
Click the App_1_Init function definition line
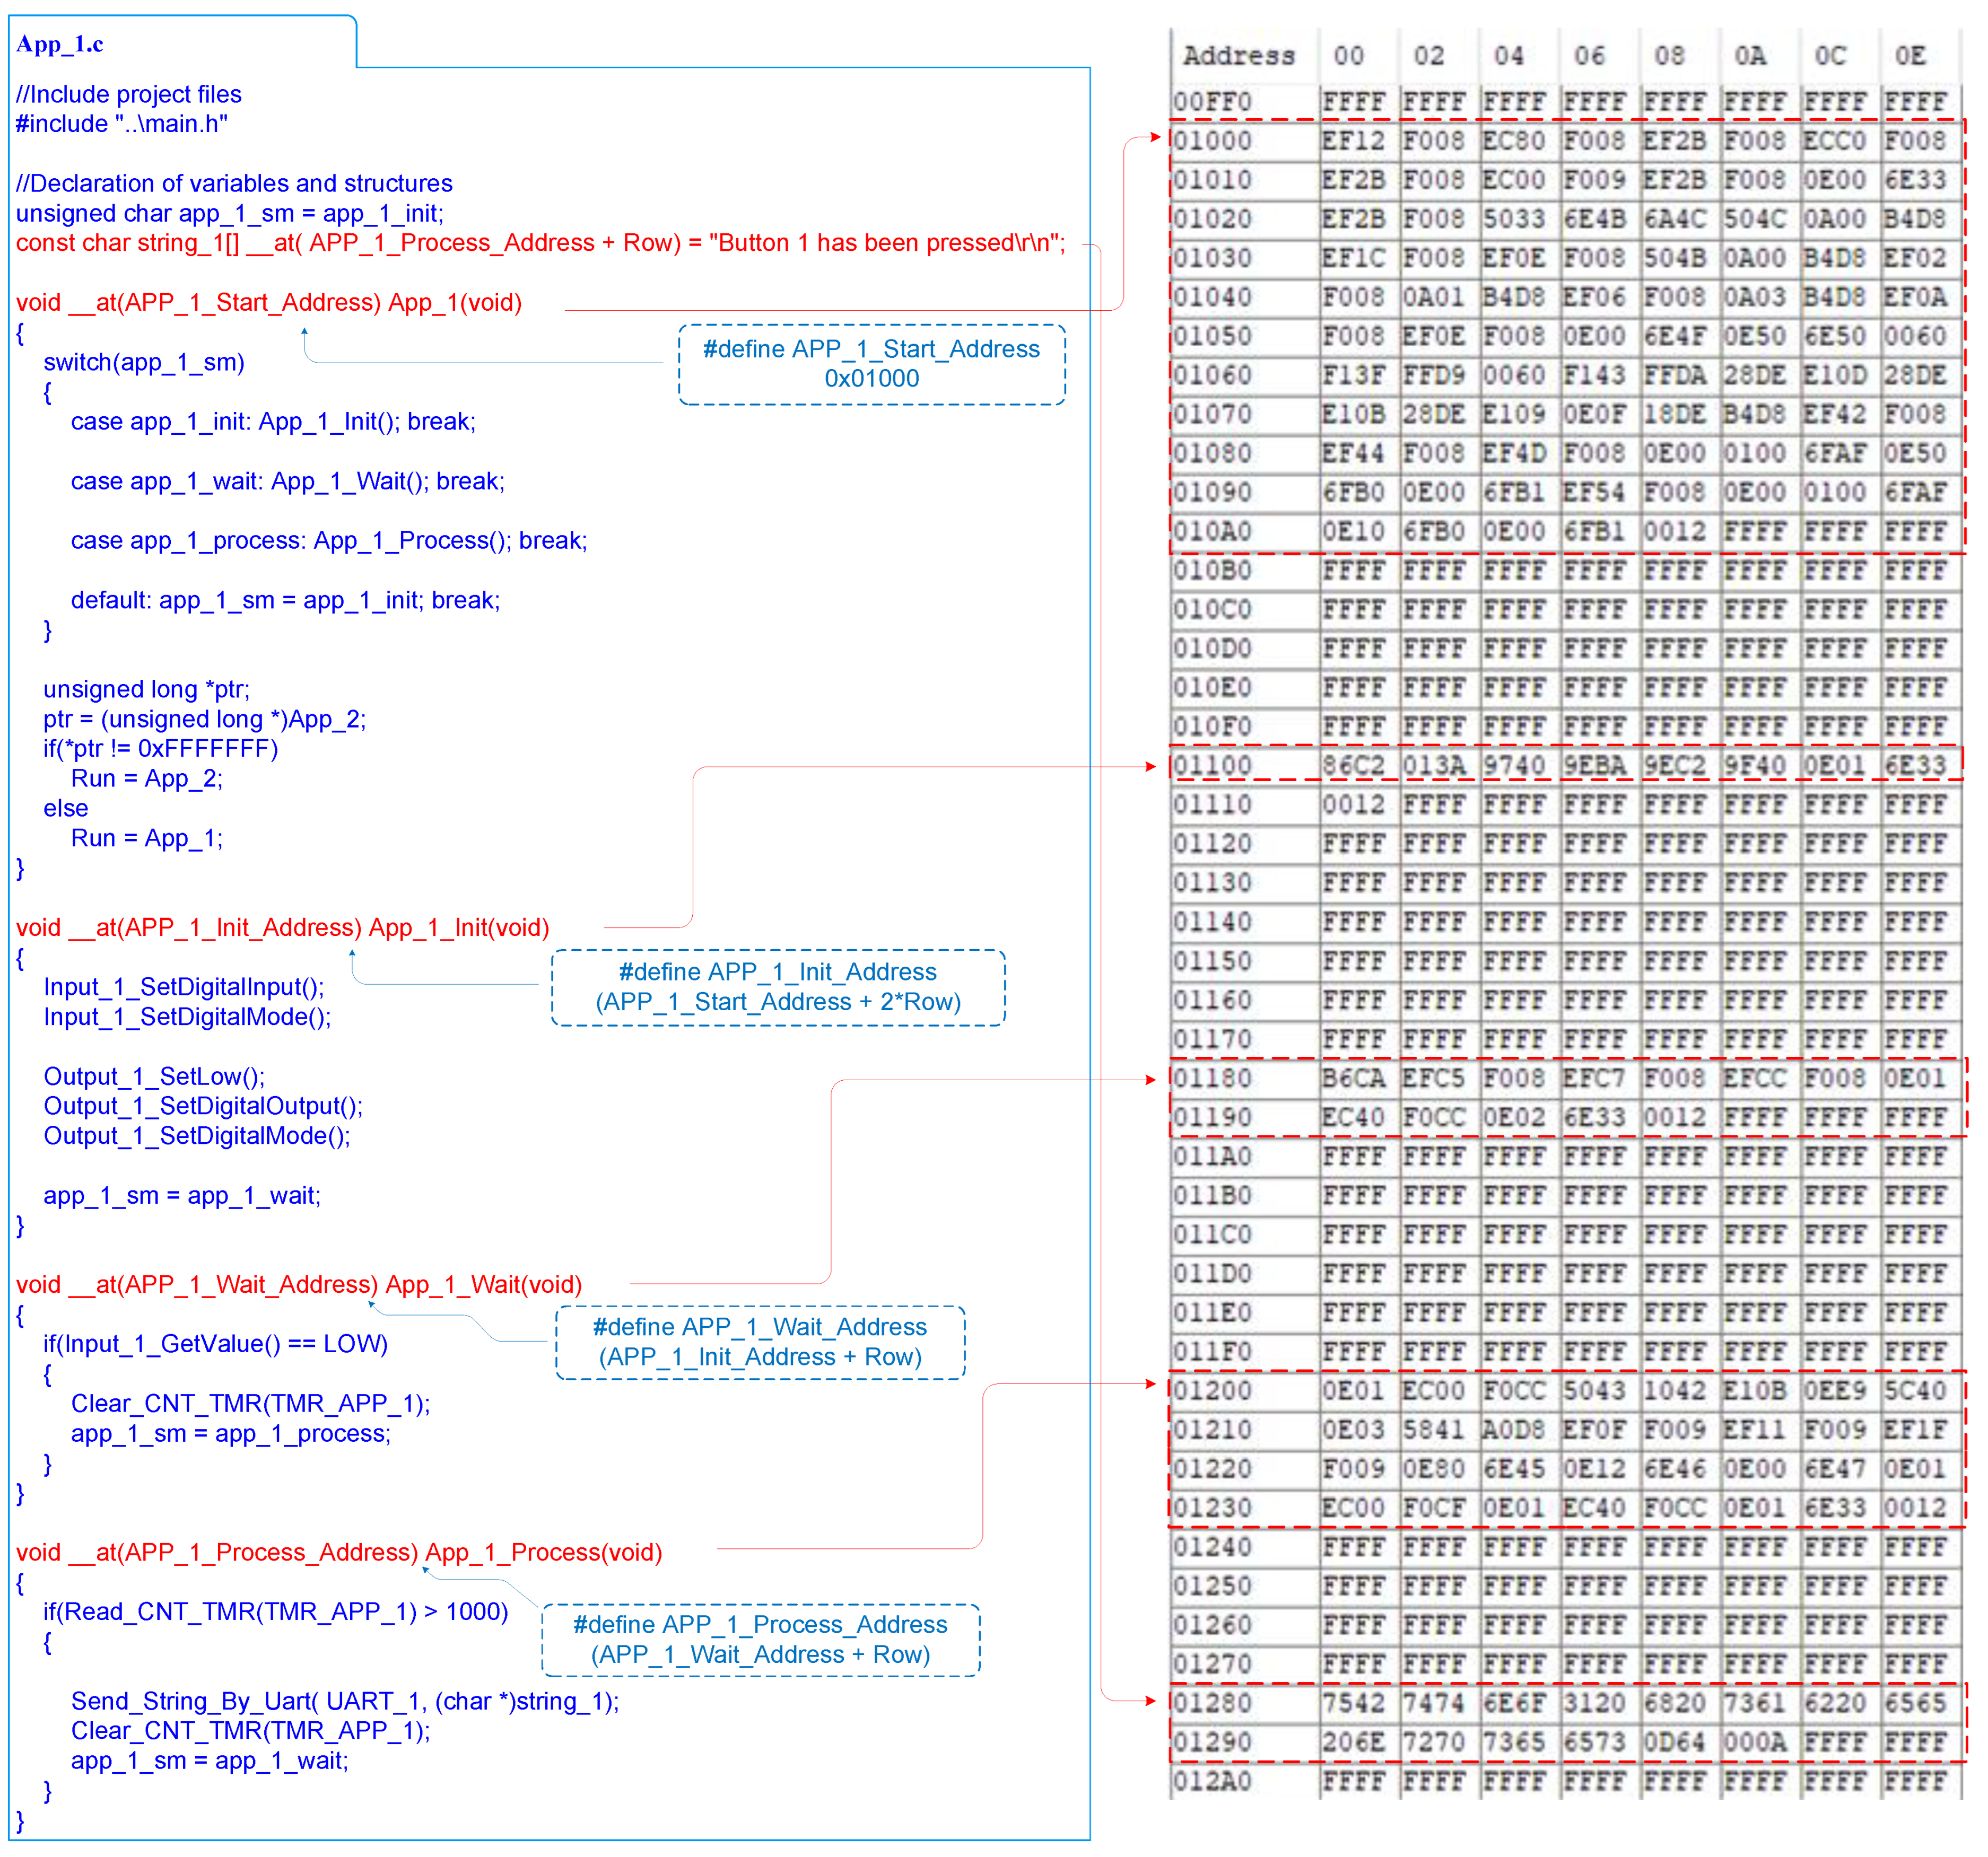[283, 927]
